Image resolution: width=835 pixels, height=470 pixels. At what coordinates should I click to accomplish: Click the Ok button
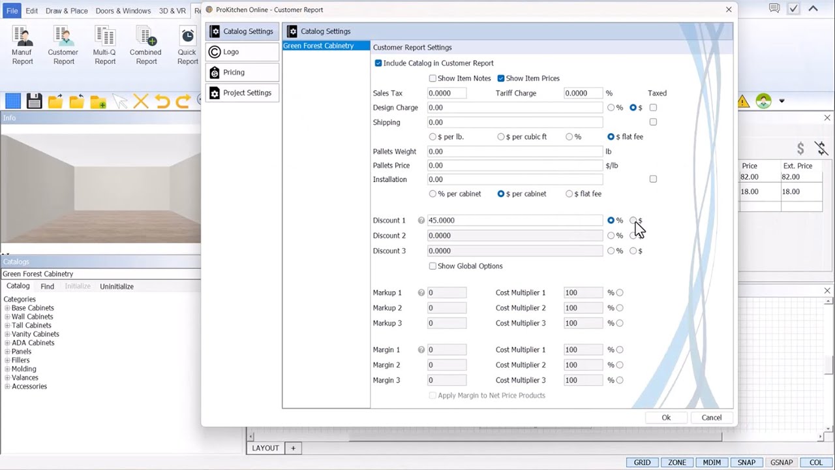[x=666, y=418]
